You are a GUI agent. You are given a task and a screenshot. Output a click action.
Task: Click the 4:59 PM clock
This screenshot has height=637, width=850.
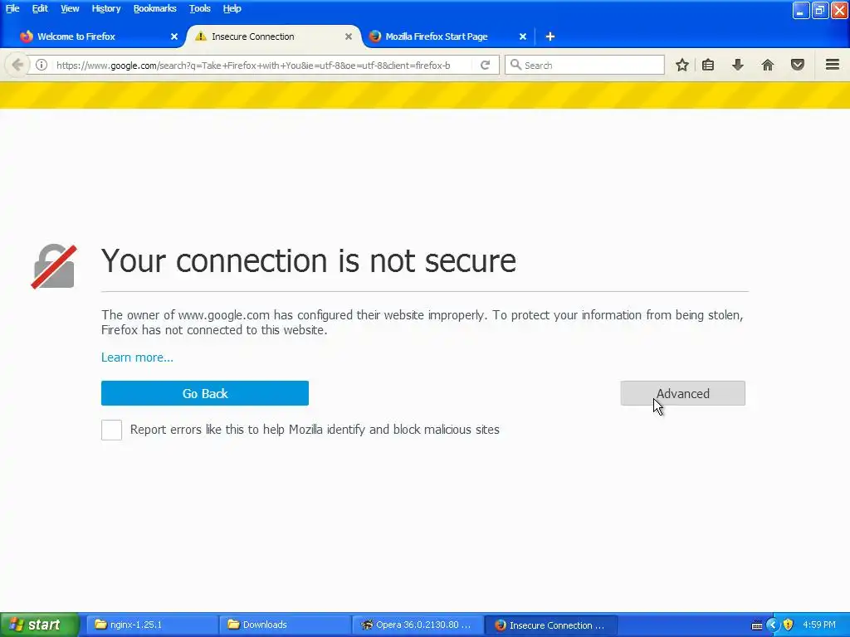click(x=819, y=625)
